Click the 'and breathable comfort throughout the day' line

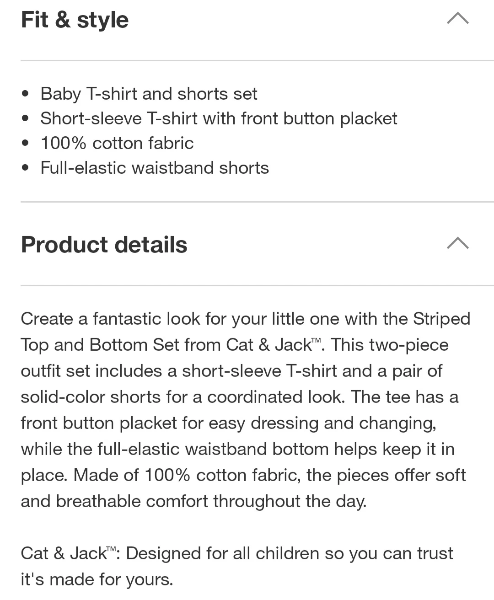pyautogui.click(x=193, y=501)
